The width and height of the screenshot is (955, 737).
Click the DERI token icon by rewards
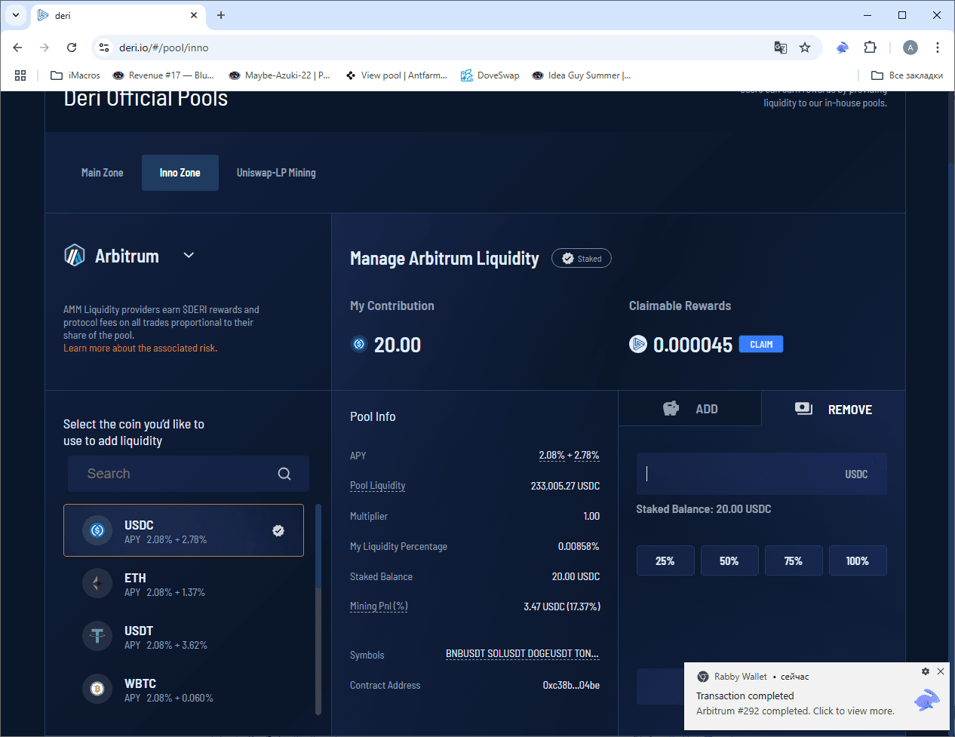tap(638, 344)
